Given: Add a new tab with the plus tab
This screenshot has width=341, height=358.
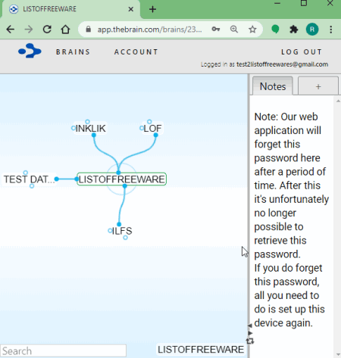Looking at the screenshot, I should (x=318, y=86).
